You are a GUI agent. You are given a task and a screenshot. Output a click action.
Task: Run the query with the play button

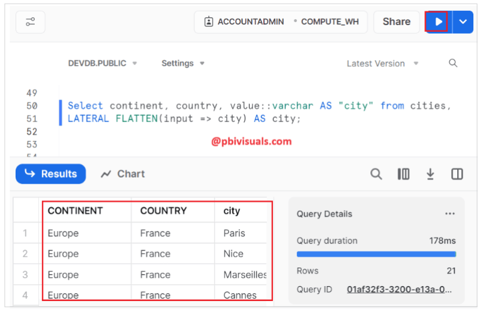[x=438, y=22]
